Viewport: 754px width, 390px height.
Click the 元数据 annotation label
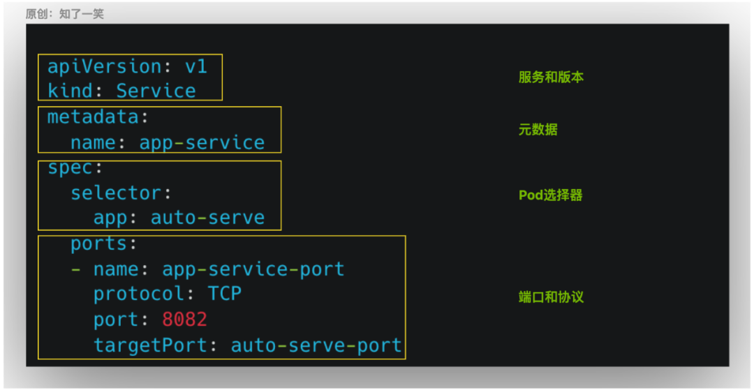[538, 130]
